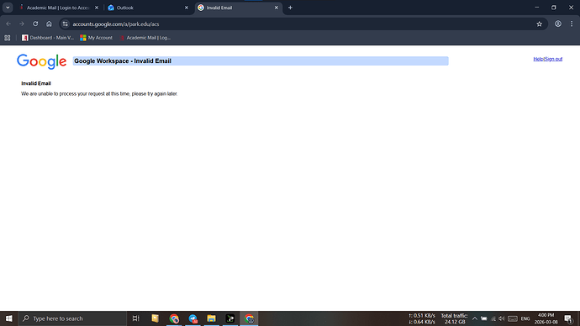
Task: Open the browser home page
Action: click(x=49, y=24)
